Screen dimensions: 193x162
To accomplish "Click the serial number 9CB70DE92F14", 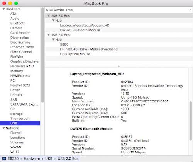I will (x=133, y=148).
